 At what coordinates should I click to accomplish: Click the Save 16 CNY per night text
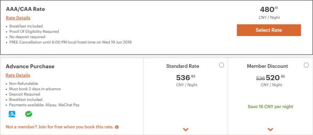(270, 107)
